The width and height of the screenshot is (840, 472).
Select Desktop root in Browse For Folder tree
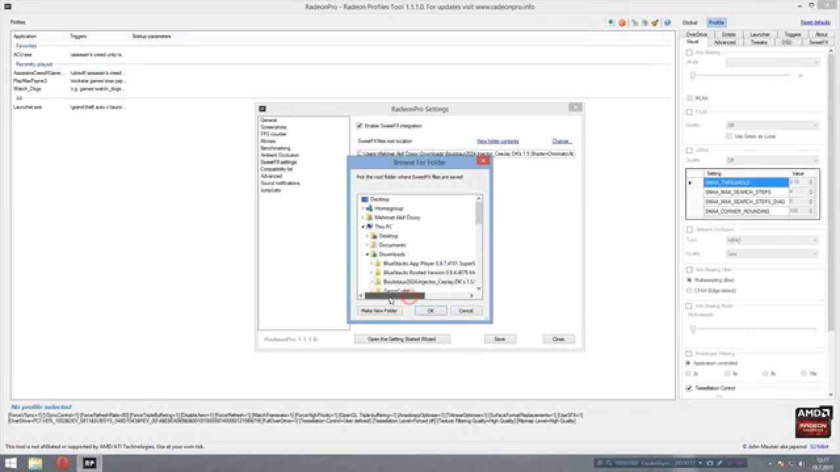coord(379,199)
